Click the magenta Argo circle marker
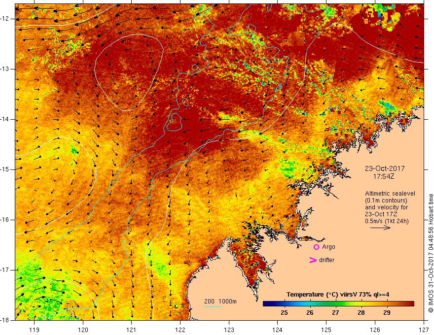The image size is (434, 335). pos(316,247)
